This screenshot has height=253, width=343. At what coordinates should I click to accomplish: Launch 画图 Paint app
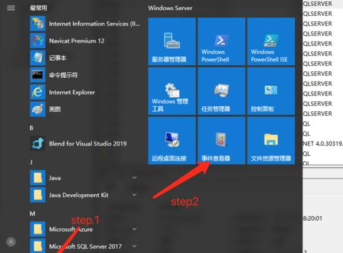click(x=85, y=109)
